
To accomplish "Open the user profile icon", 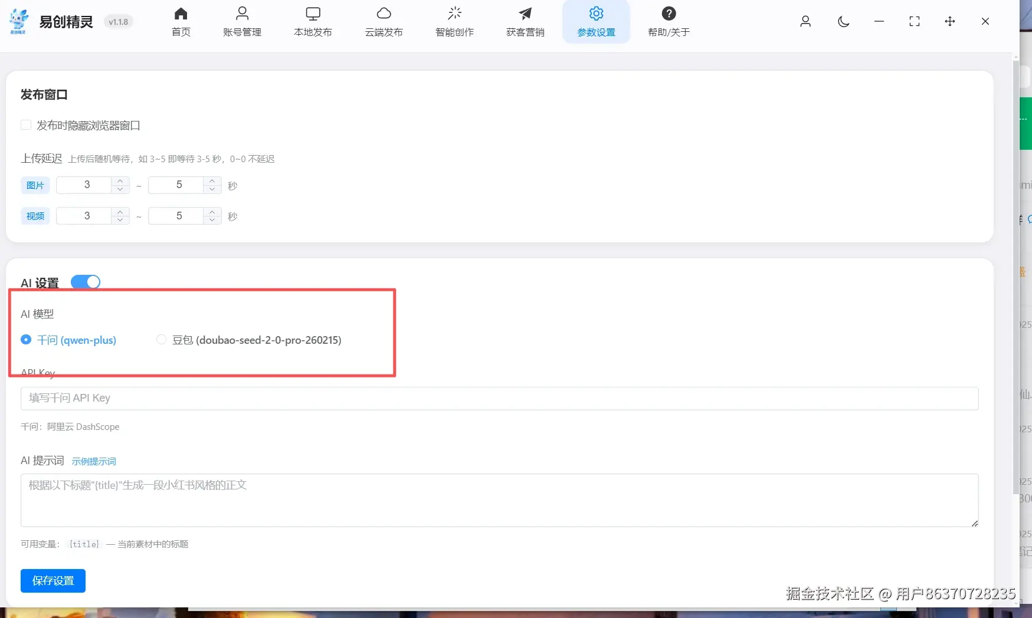I will pos(805,22).
